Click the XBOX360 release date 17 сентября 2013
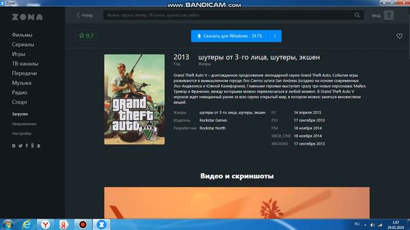The image size is (410, 230). tap(309, 144)
